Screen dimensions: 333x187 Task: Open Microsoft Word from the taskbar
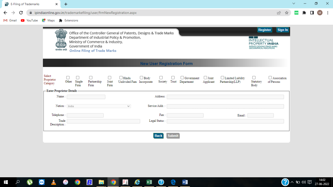pos(185,182)
